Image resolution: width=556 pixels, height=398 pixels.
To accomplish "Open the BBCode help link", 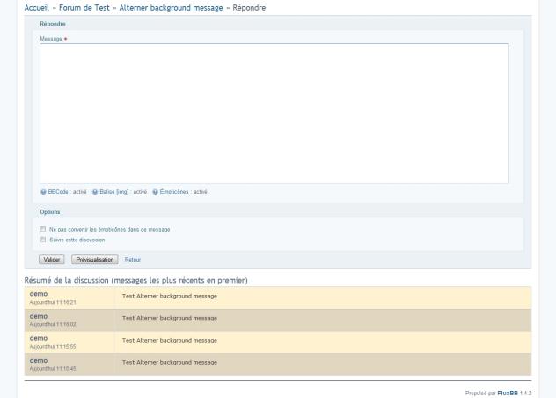I will click(58, 191).
